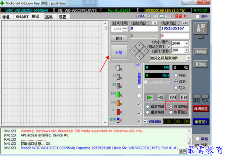Image resolution: width=226 pixels, height=160 pixels.
Task: Click the start sector input field
Action: click(144, 29)
